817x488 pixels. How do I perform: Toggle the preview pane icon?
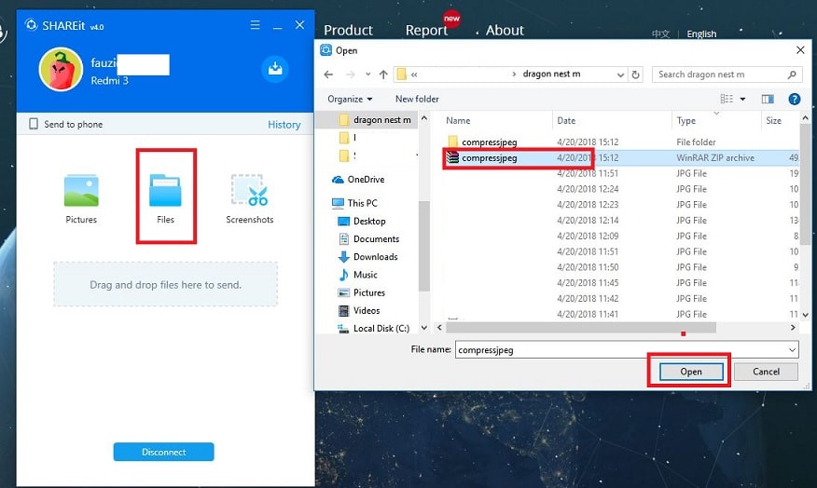(x=768, y=99)
